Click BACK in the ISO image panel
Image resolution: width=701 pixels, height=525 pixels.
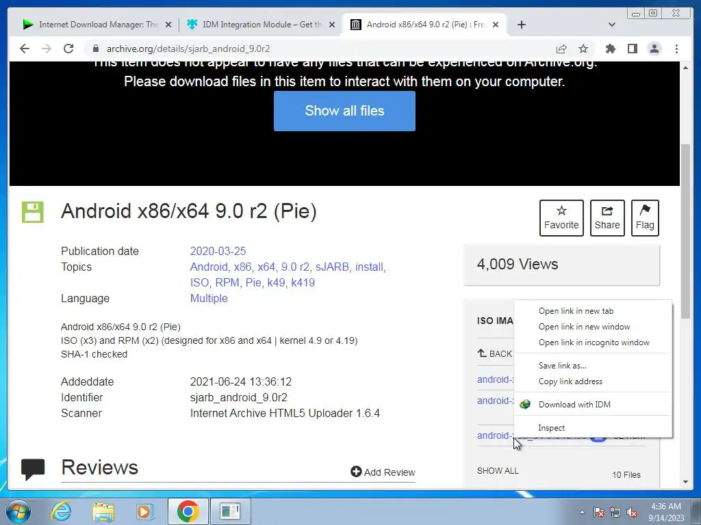[495, 353]
